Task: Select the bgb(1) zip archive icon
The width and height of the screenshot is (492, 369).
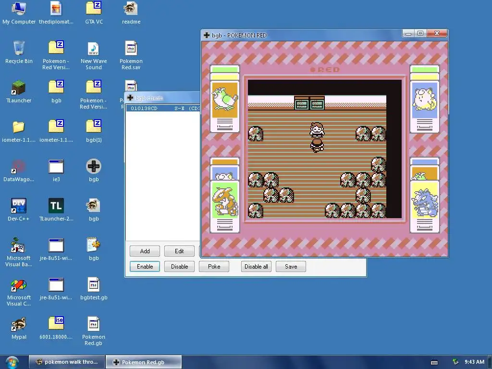Action: (x=94, y=131)
